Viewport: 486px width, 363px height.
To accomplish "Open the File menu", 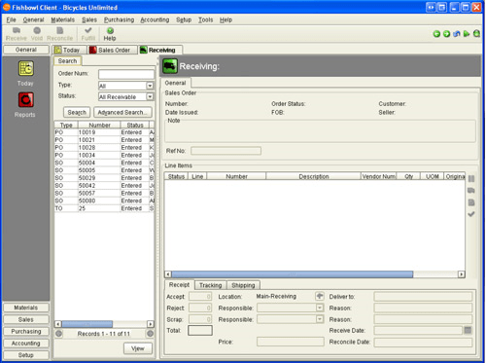I will [11, 19].
